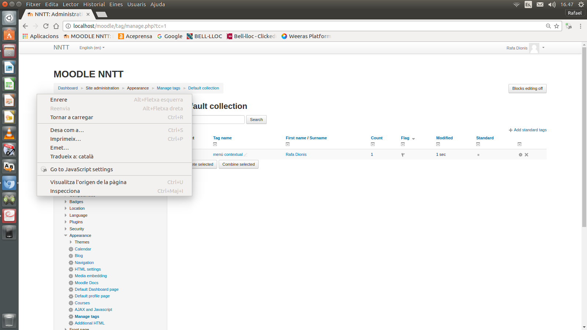The image size is (587, 330).
Task: Open LibreOffice Calc from the dock
Action: pyautogui.click(x=9, y=84)
